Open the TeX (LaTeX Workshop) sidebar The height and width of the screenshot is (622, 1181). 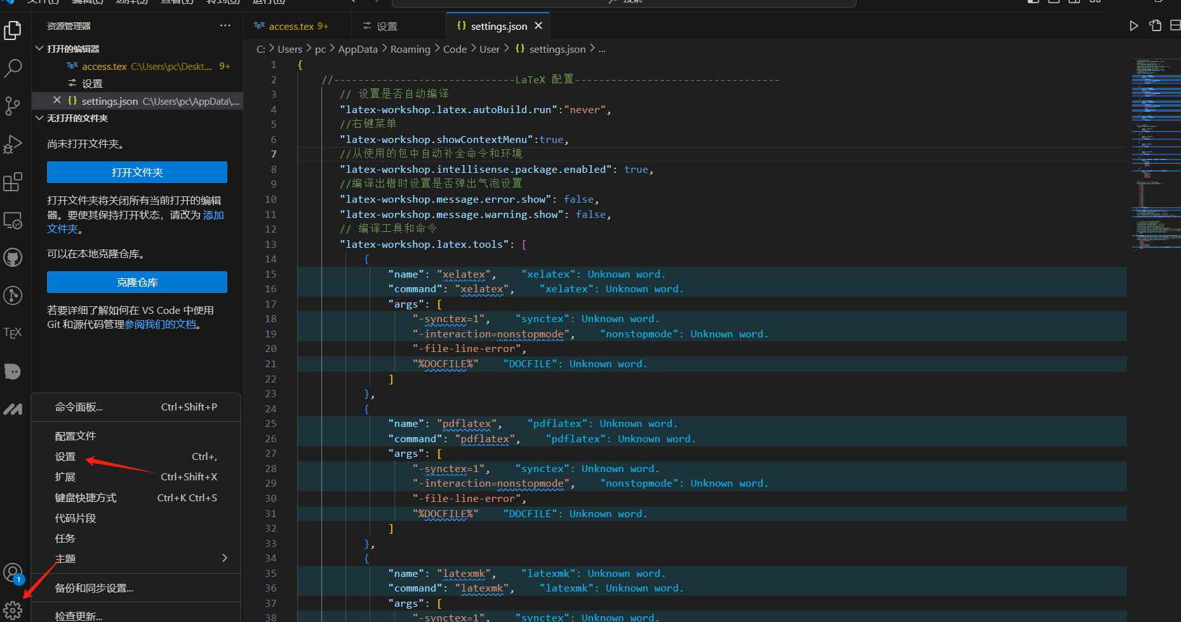click(13, 333)
